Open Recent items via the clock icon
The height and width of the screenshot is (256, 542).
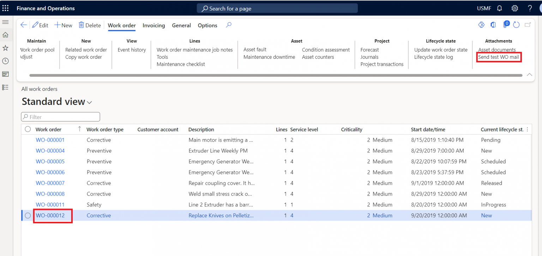pos(5,61)
